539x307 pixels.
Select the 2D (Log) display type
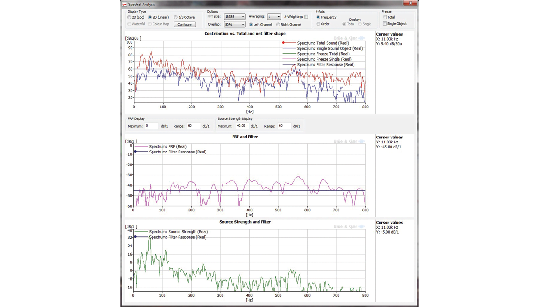130,17
